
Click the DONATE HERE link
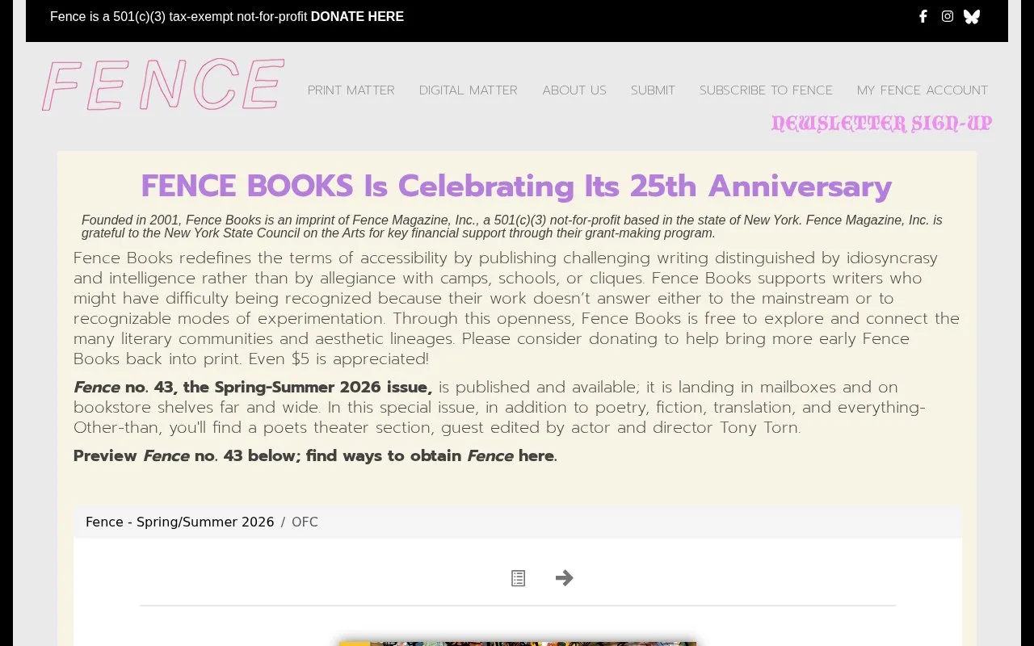point(357,16)
